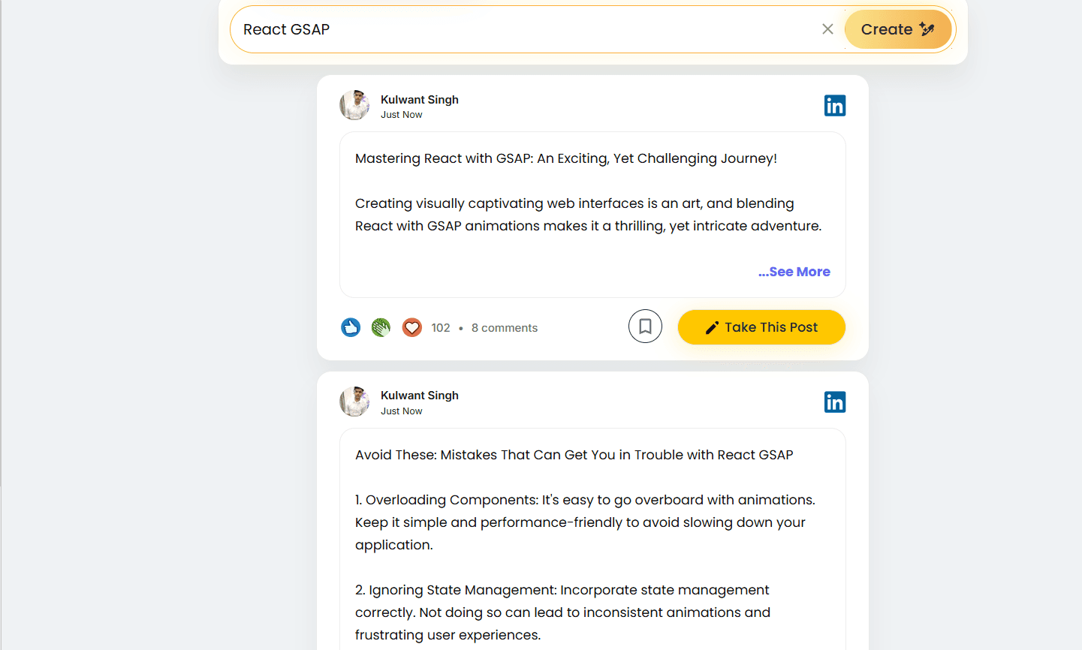Click the Avoid These Mistakes post heading
This screenshot has width=1082, height=650.
coord(574,455)
